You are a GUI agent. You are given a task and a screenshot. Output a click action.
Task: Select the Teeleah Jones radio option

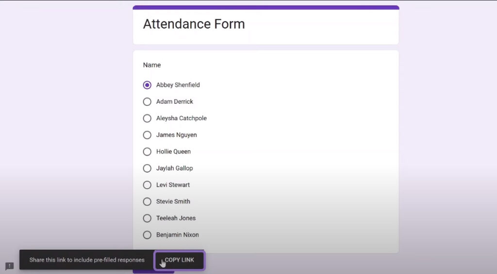147,218
